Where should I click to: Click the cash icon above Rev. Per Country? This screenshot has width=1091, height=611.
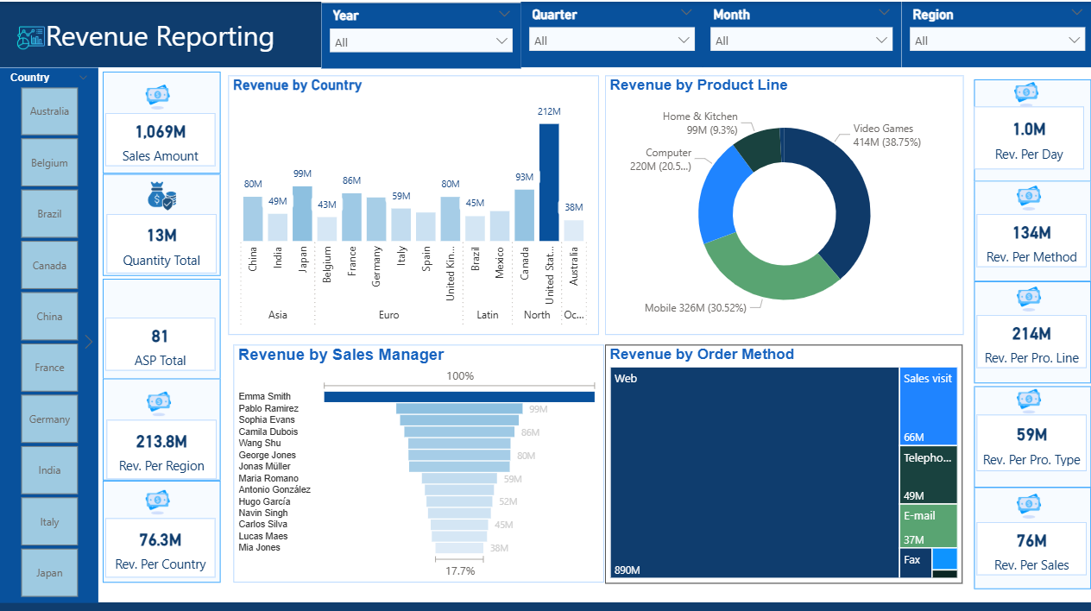[158, 501]
